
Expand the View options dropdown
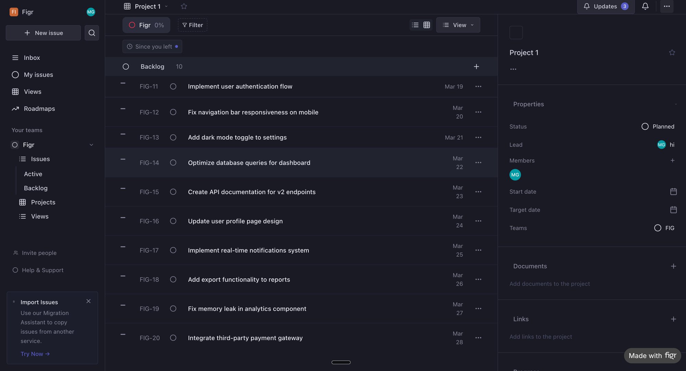[458, 25]
